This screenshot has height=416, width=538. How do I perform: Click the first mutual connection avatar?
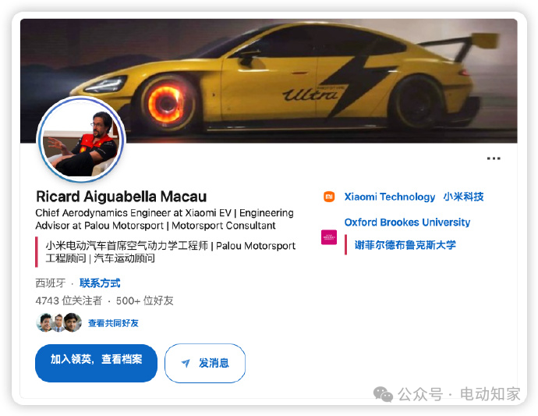point(44,322)
